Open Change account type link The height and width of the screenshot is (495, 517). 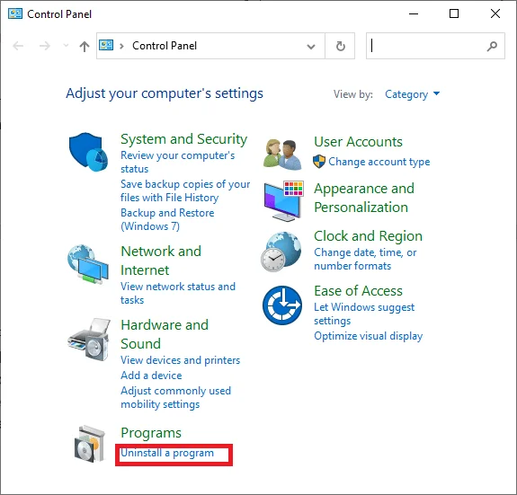[379, 162]
